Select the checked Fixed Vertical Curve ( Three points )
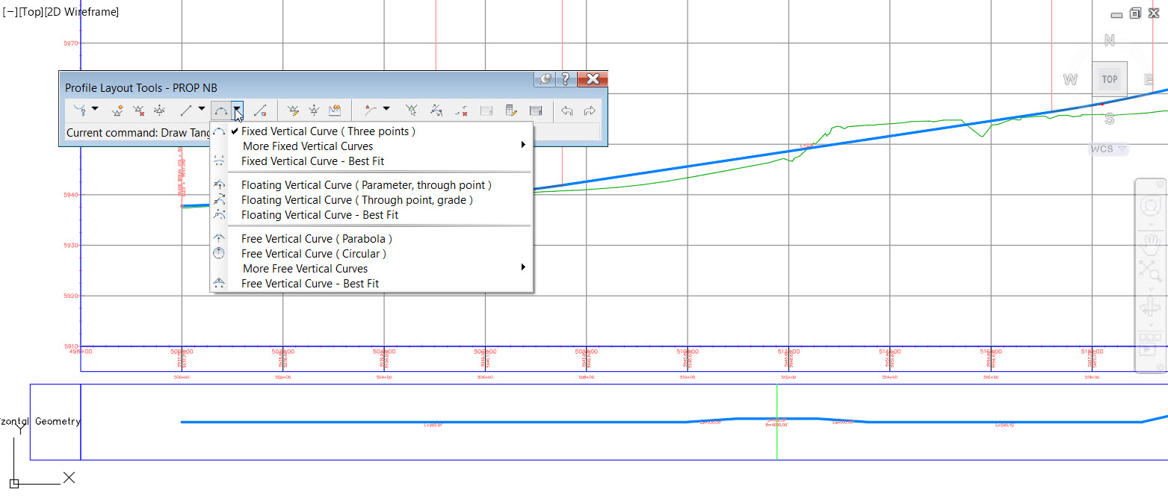 pos(329,131)
